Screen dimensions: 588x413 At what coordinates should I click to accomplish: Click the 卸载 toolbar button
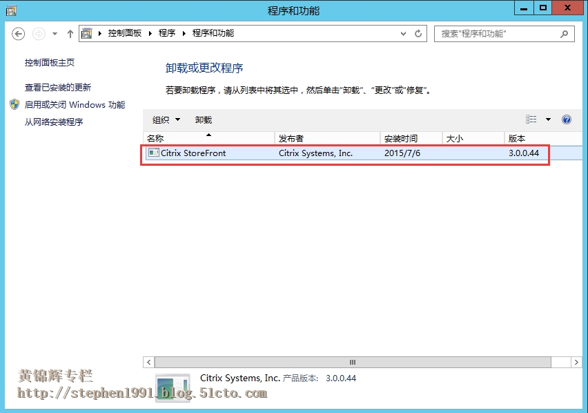coord(204,119)
